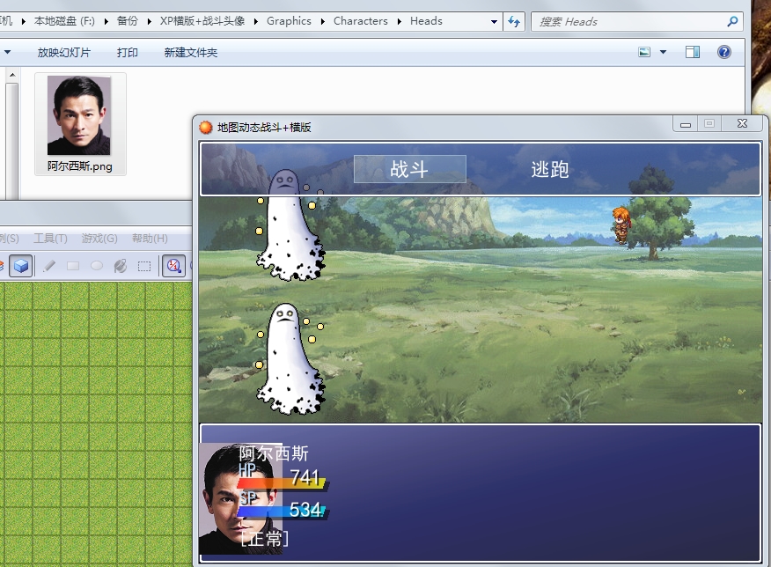Image resolution: width=771 pixels, height=567 pixels.
Task: Select the ellipse drawing tool
Action: [97, 266]
